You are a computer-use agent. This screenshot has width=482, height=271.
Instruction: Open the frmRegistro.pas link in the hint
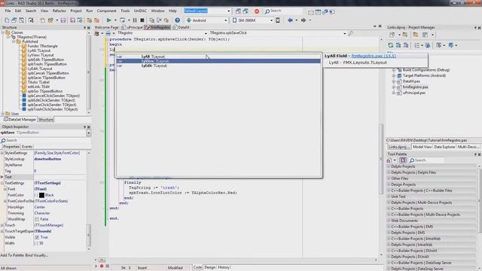point(374,56)
